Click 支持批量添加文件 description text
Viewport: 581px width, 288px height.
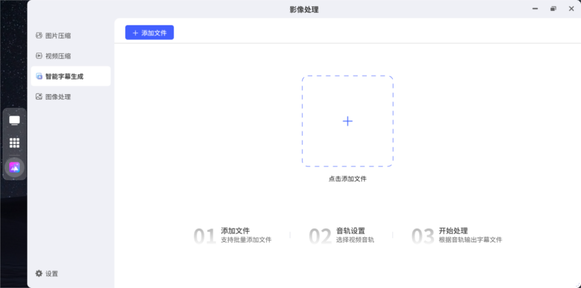(x=246, y=240)
